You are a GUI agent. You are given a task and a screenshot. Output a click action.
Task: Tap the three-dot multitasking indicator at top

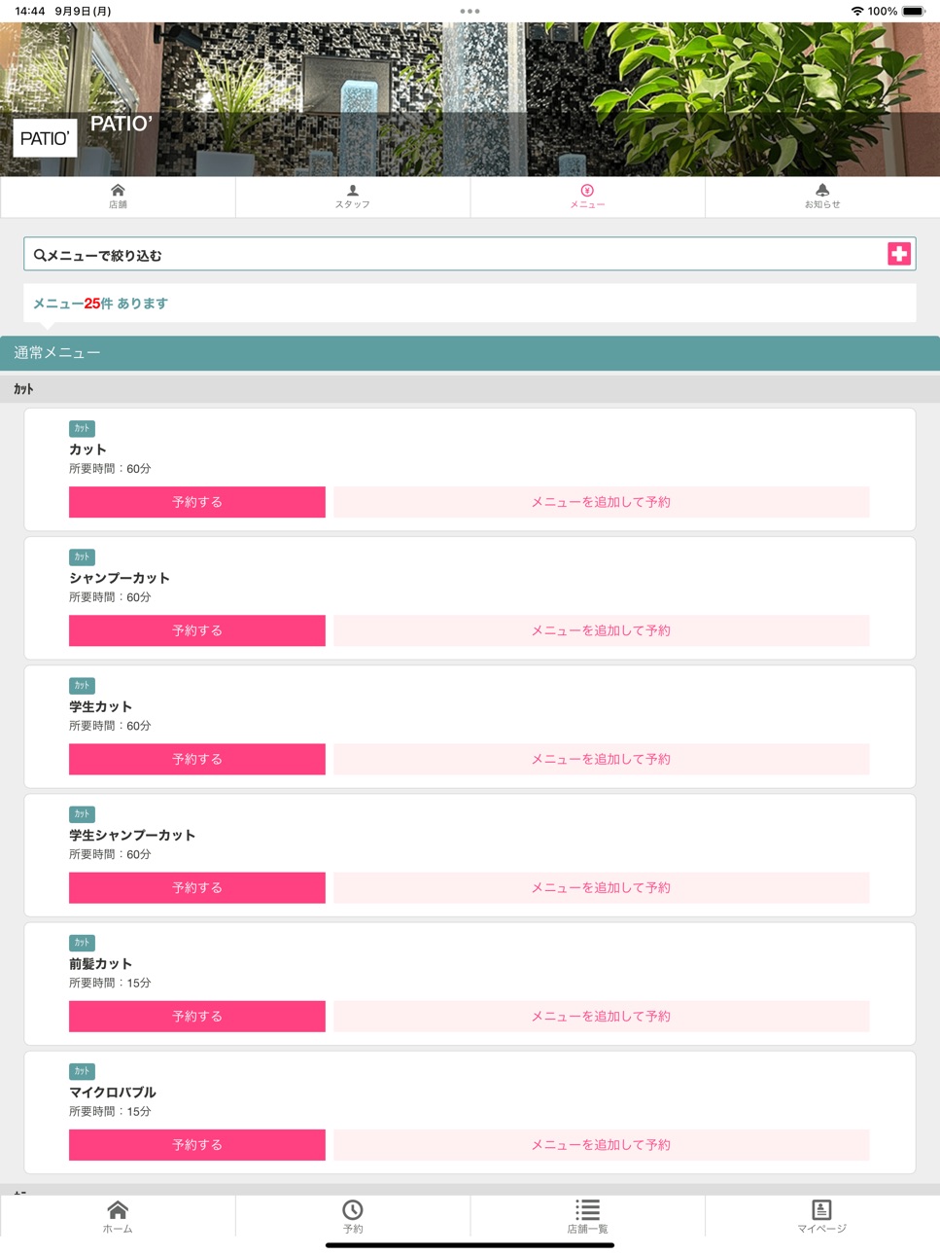pyautogui.click(x=470, y=12)
